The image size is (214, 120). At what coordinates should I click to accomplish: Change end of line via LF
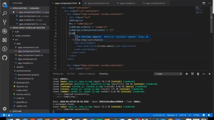click(190, 115)
